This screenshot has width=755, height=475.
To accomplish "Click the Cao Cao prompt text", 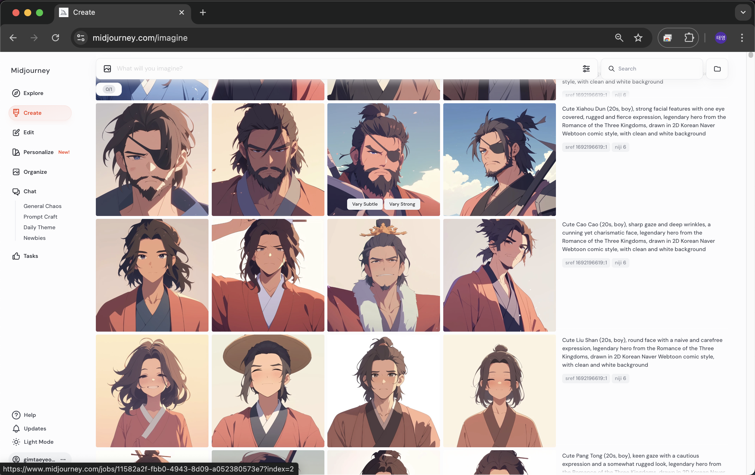I will pos(639,237).
